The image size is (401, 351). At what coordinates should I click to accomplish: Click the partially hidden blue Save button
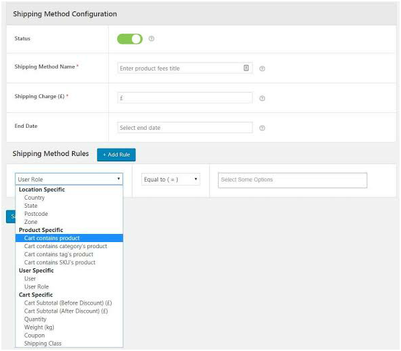[11, 217]
